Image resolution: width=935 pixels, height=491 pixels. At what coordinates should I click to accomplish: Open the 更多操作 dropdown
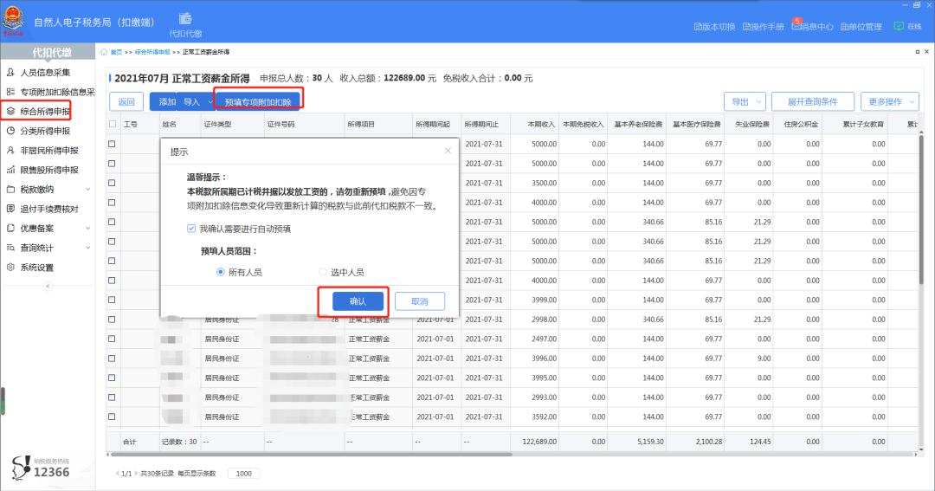890,101
